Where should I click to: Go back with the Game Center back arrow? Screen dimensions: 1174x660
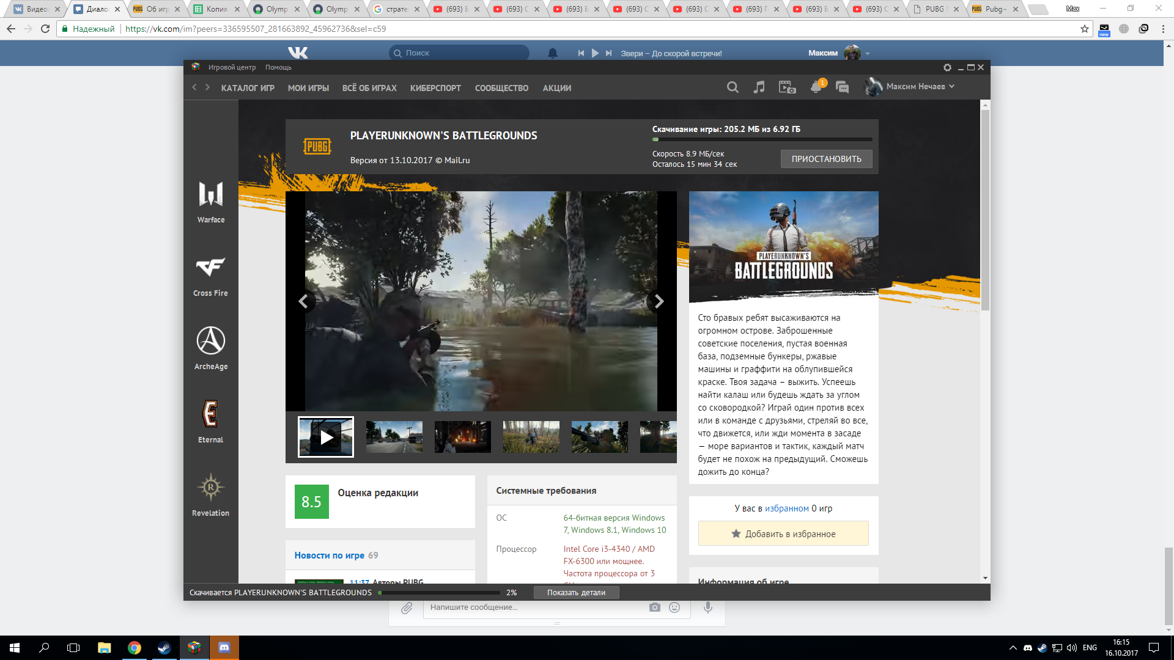[x=194, y=87]
